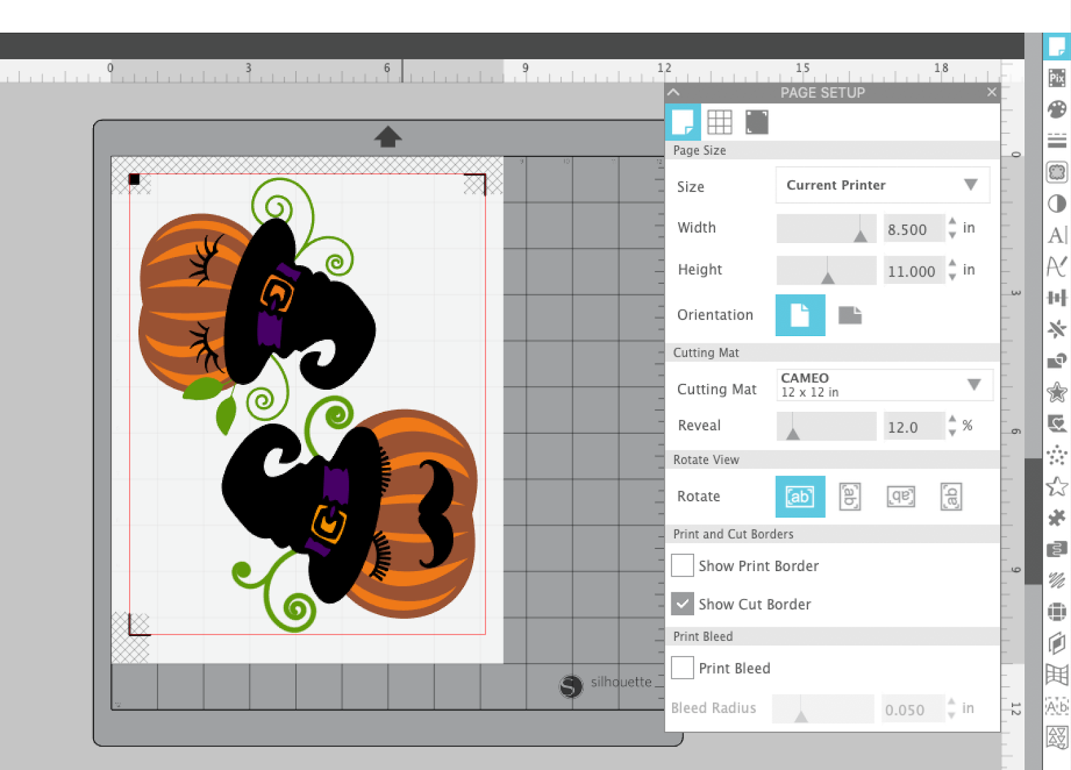The image size is (1071, 770).
Task: Decrease Height with the down stepper arrow
Action: coord(952,277)
